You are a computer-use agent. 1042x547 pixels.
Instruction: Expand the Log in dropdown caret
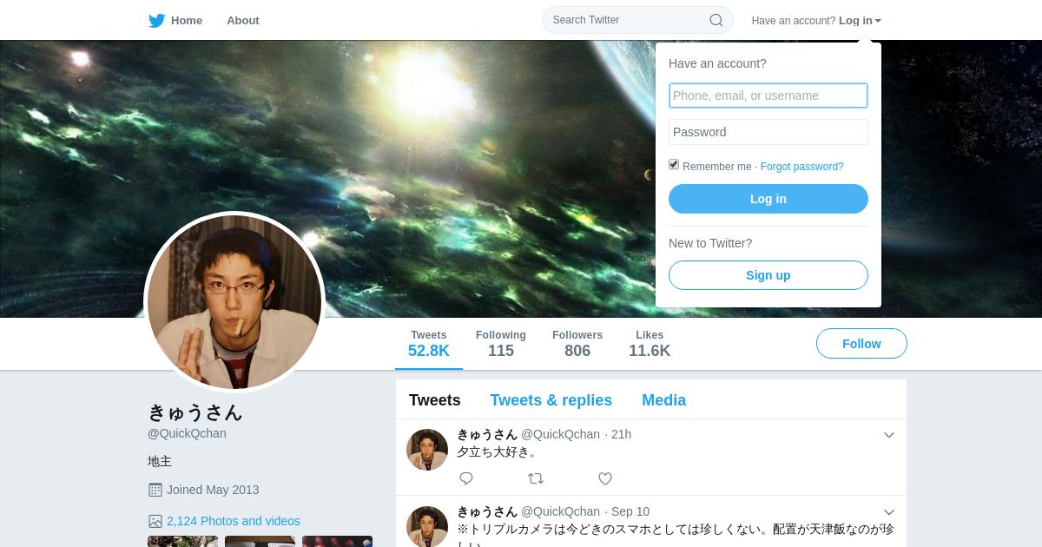tap(878, 21)
